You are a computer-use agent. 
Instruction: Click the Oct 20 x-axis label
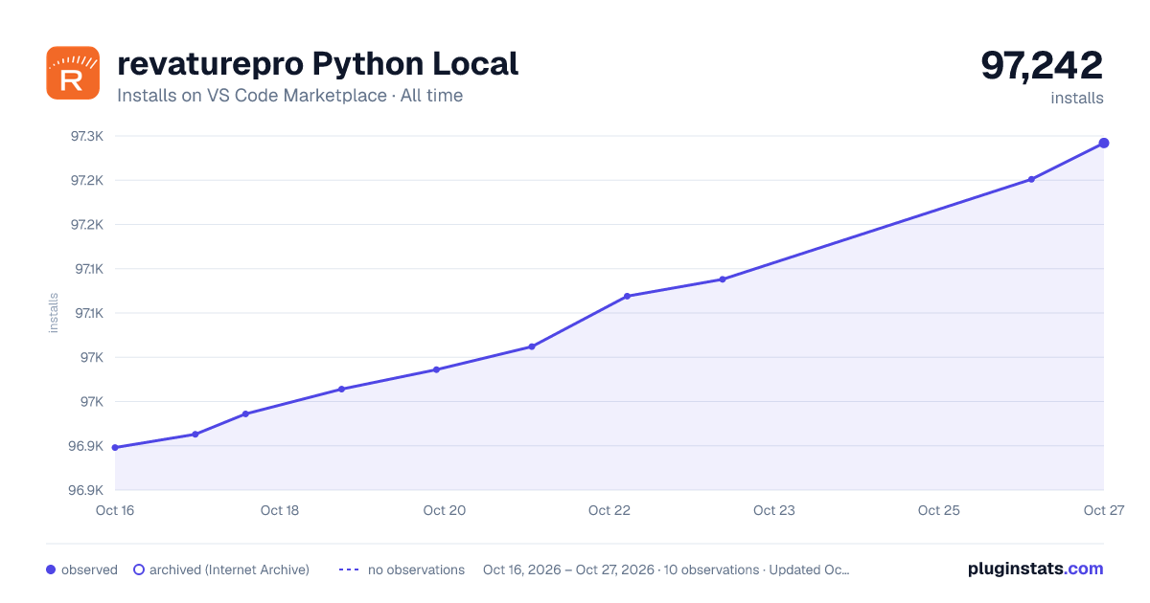point(445,510)
